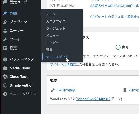The height and width of the screenshot is (114, 139).
Task: Select テーマ in the submenu
Action: click(51, 14)
